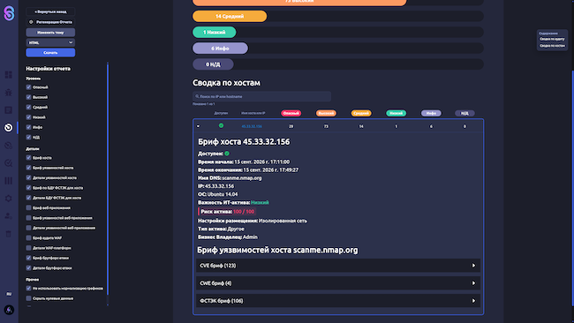Image resolution: width=574 pixels, height=323 pixels.
Task: Click the Вернуться назад button
Action: click(x=50, y=11)
